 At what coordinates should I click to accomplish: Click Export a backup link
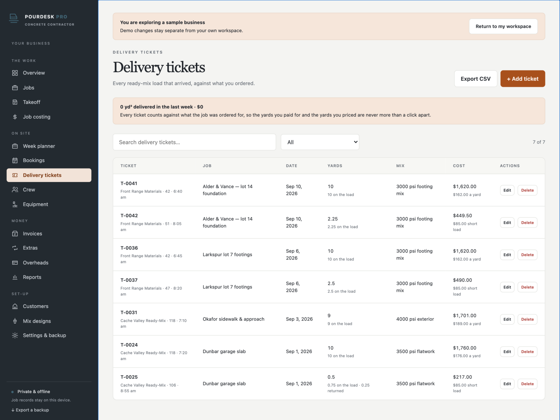click(x=30, y=410)
